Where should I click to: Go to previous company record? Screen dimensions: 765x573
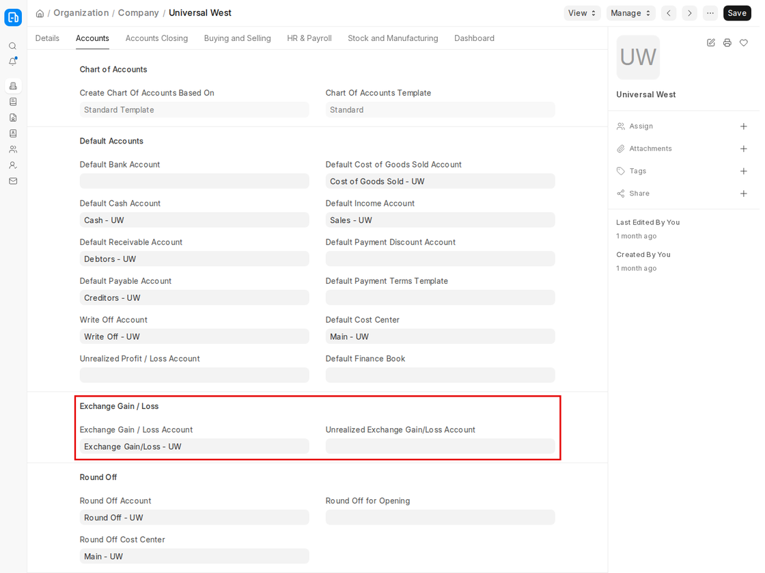(x=669, y=13)
